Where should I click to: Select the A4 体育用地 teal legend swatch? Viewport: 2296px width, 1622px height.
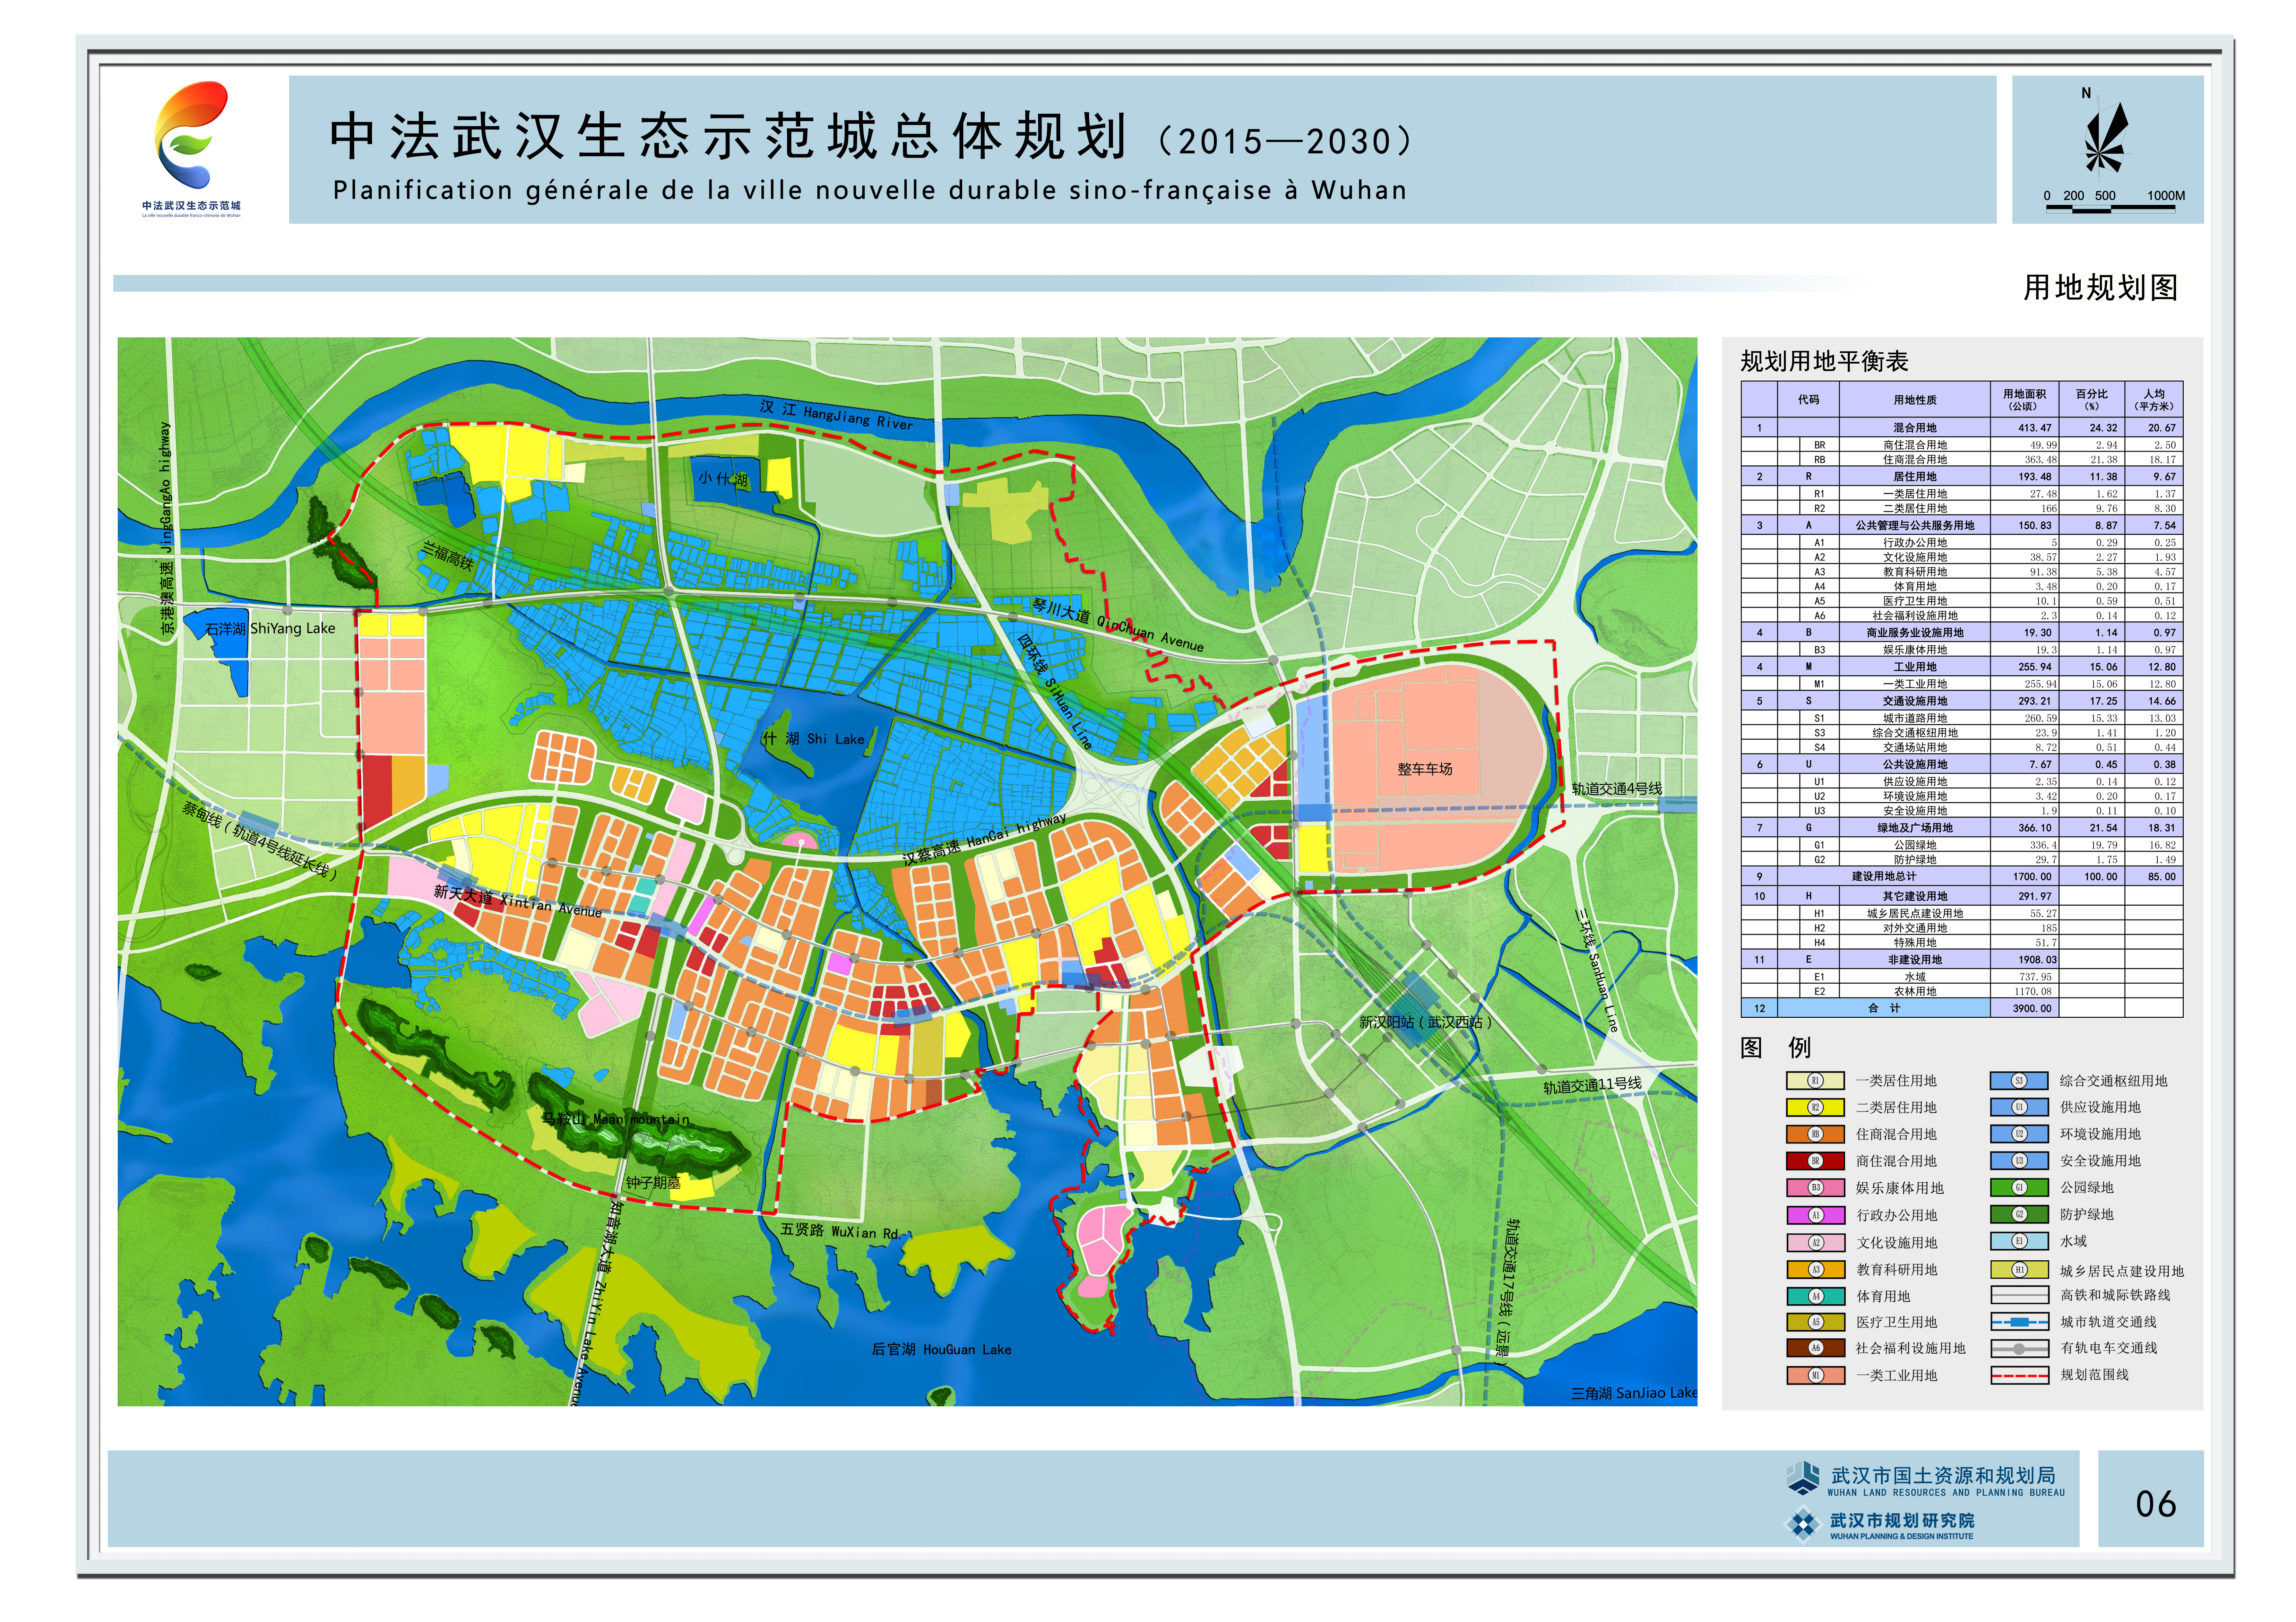coord(1815,1296)
